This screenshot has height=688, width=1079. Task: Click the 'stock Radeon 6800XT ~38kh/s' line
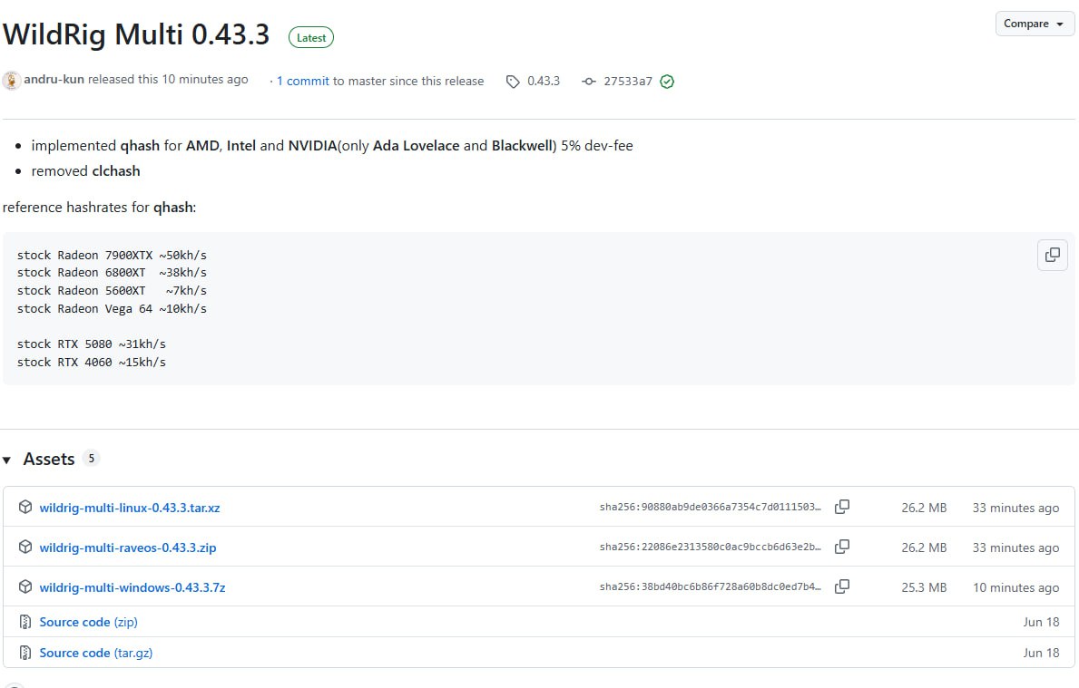(112, 273)
